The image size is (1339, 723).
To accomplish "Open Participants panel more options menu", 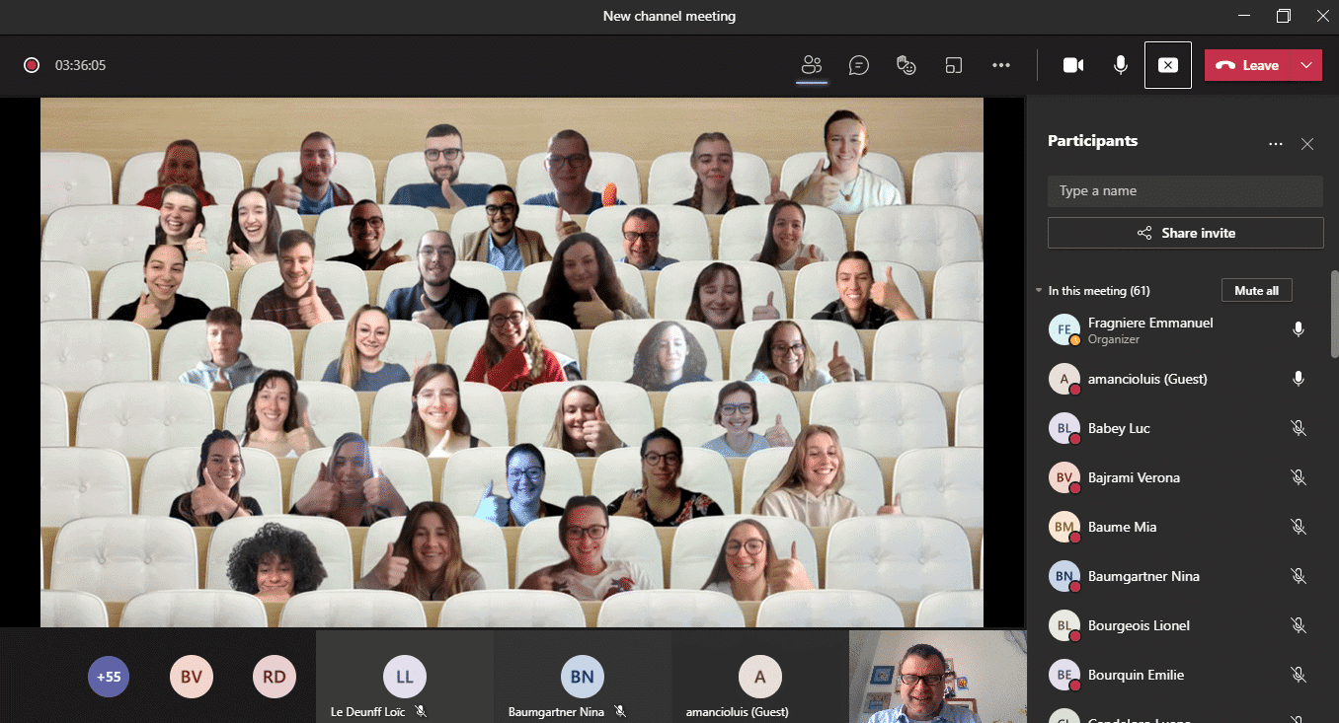I will click(1276, 144).
